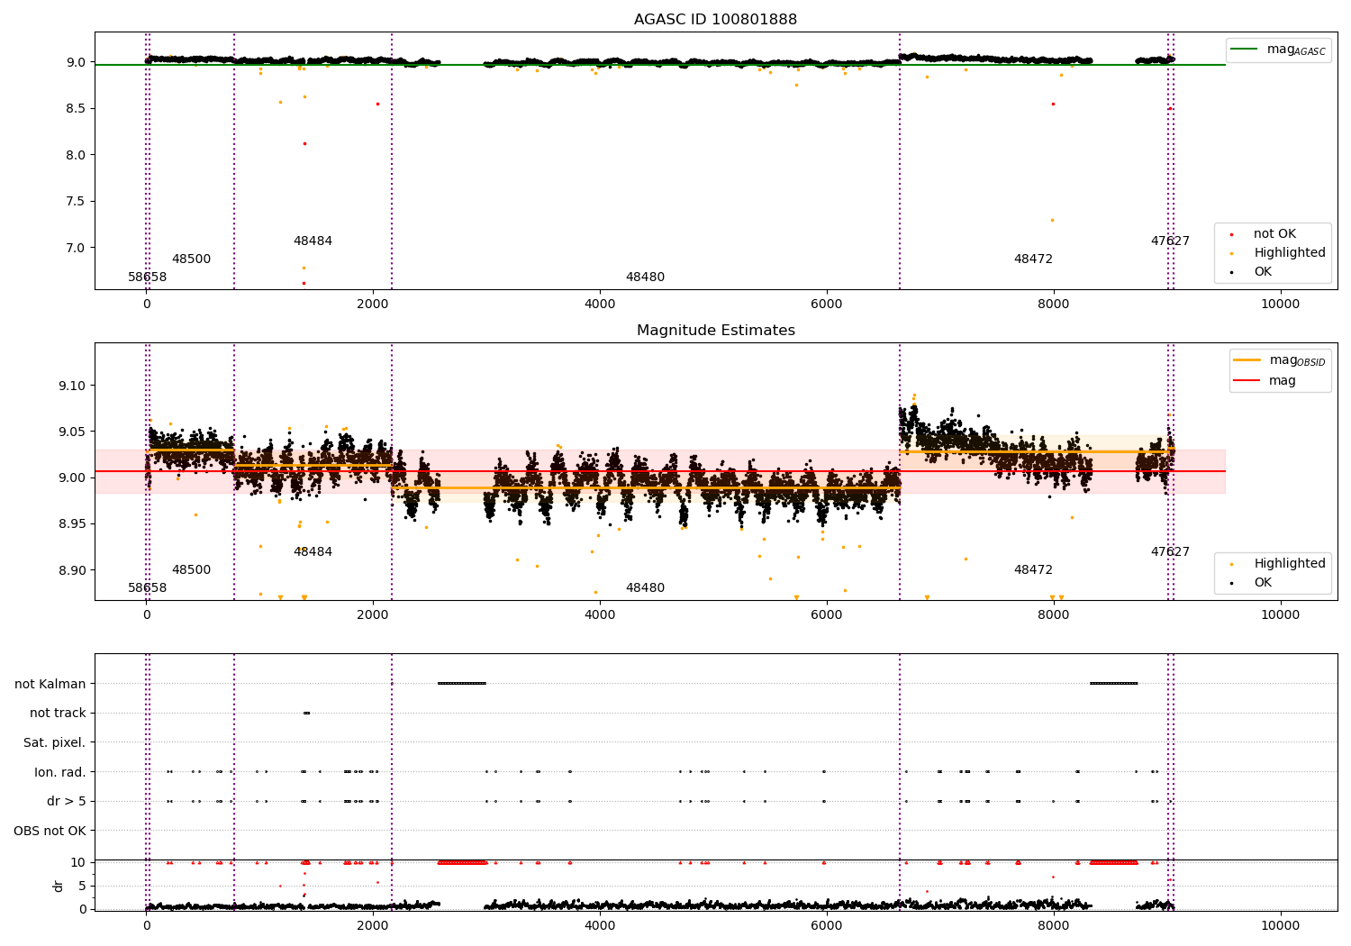Click x-axis tick 10000 under the top plot

click(1280, 304)
